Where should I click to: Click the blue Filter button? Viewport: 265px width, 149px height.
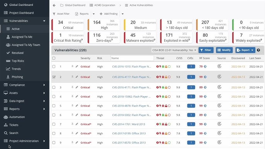(x=206, y=50)
